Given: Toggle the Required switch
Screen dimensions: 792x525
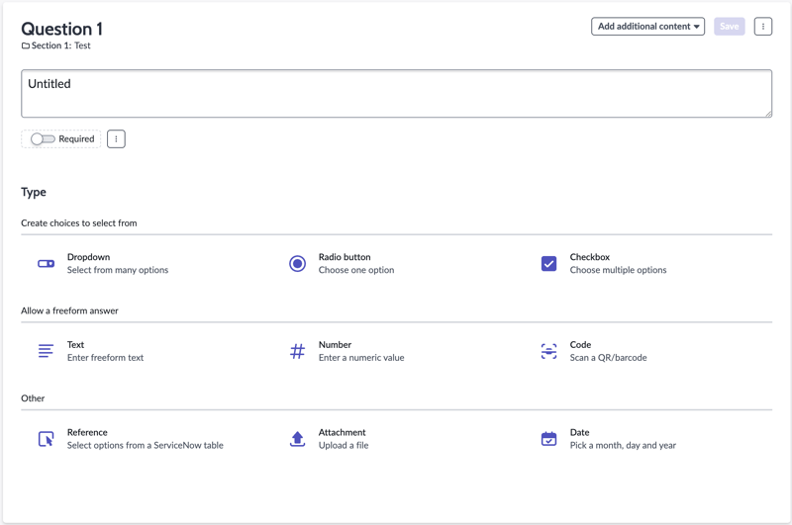Looking at the screenshot, I should (43, 139).
